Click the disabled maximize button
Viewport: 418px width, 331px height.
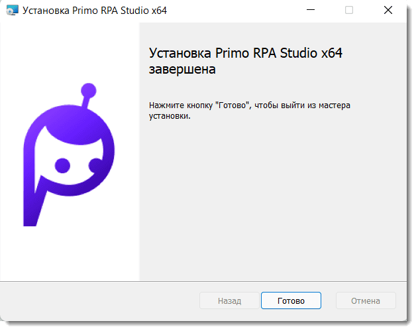click(349, 10)
